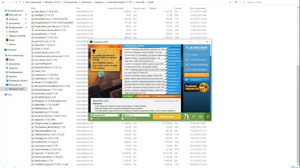Open game folder icon in TLauncher
Image resolution: width=300 pixels, height=168 pixels.
[201, 117]
